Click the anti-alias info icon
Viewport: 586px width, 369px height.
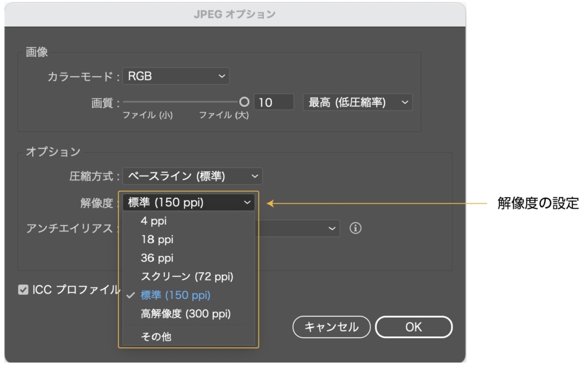point(355,228)
